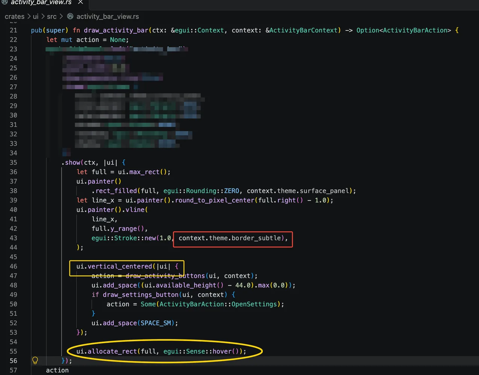The height and width of the screenshot is (375, 479).
Task: Close the activity_bar_view.rs editor tab
Action: tap(80, 3)
